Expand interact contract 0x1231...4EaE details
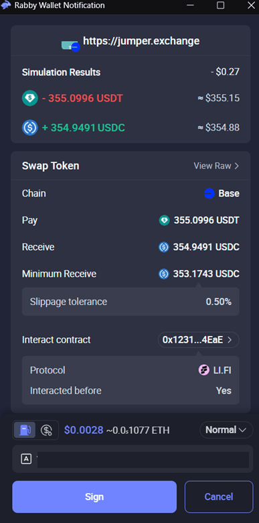The height and width of the screenshot is (523, 259). pyautogui.click(x=198, y=340)
